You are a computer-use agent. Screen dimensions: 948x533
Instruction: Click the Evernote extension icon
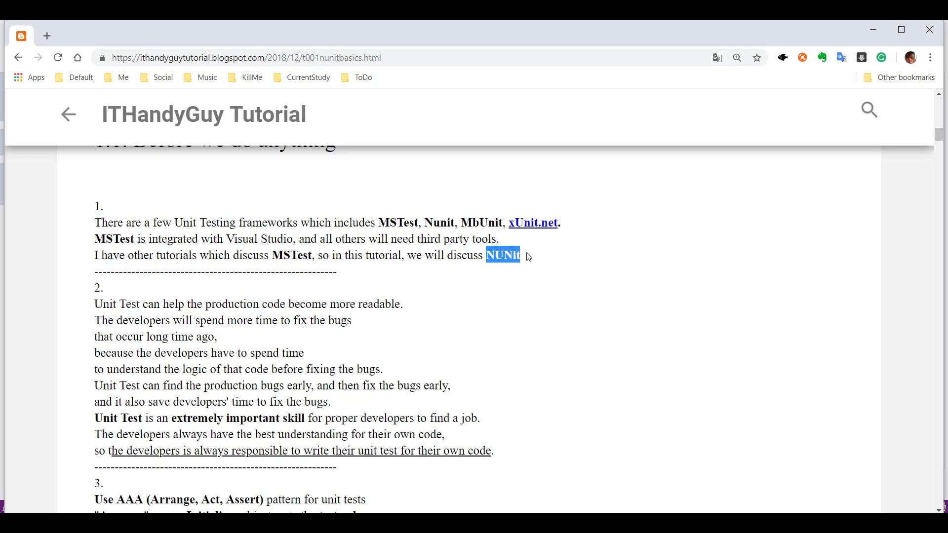tap(822, 58)
